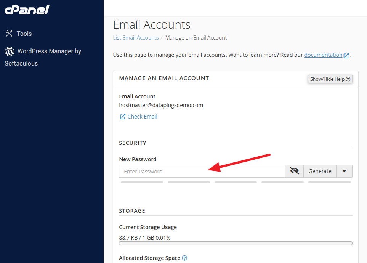Toggle password visibility with the eye icon

[294, 171]
